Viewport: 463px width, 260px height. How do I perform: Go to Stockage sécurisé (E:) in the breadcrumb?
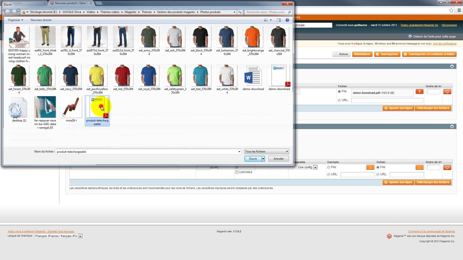pyautogui.click(x=43, y=12)
